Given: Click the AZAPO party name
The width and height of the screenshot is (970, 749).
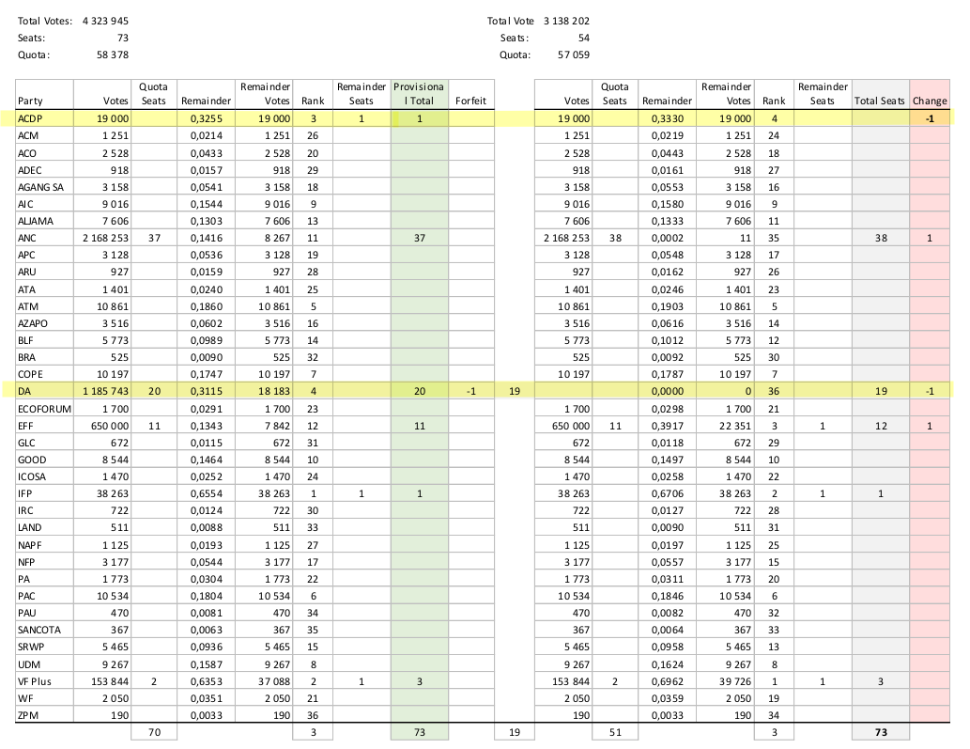Looking at the screenshot, I should 33,323.
